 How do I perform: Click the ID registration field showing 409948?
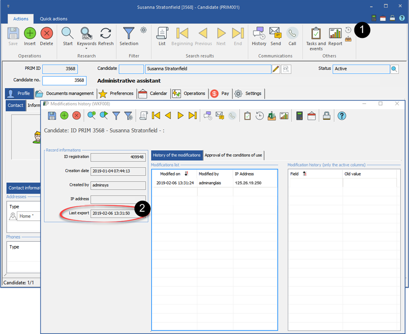118,157
